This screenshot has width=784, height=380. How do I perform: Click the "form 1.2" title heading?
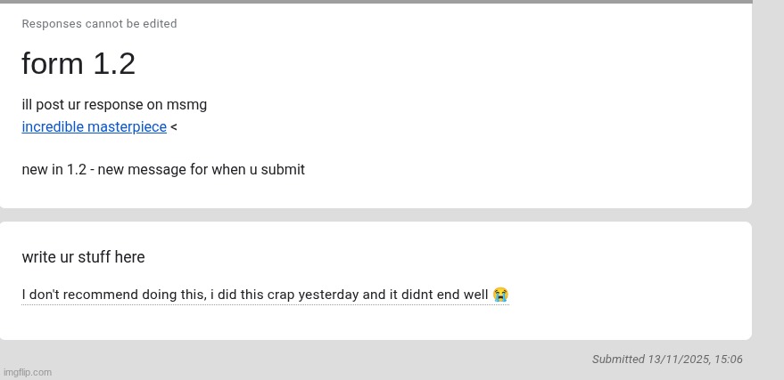point(78,64)
